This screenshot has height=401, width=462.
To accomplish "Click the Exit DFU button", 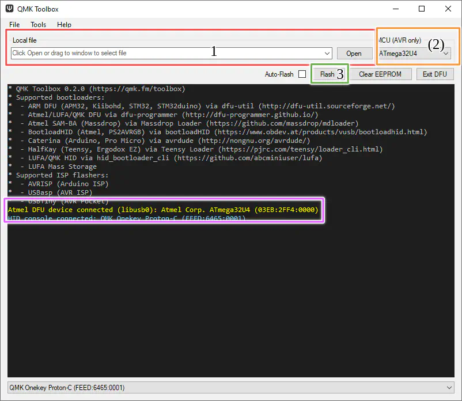I will click(435, 74).
